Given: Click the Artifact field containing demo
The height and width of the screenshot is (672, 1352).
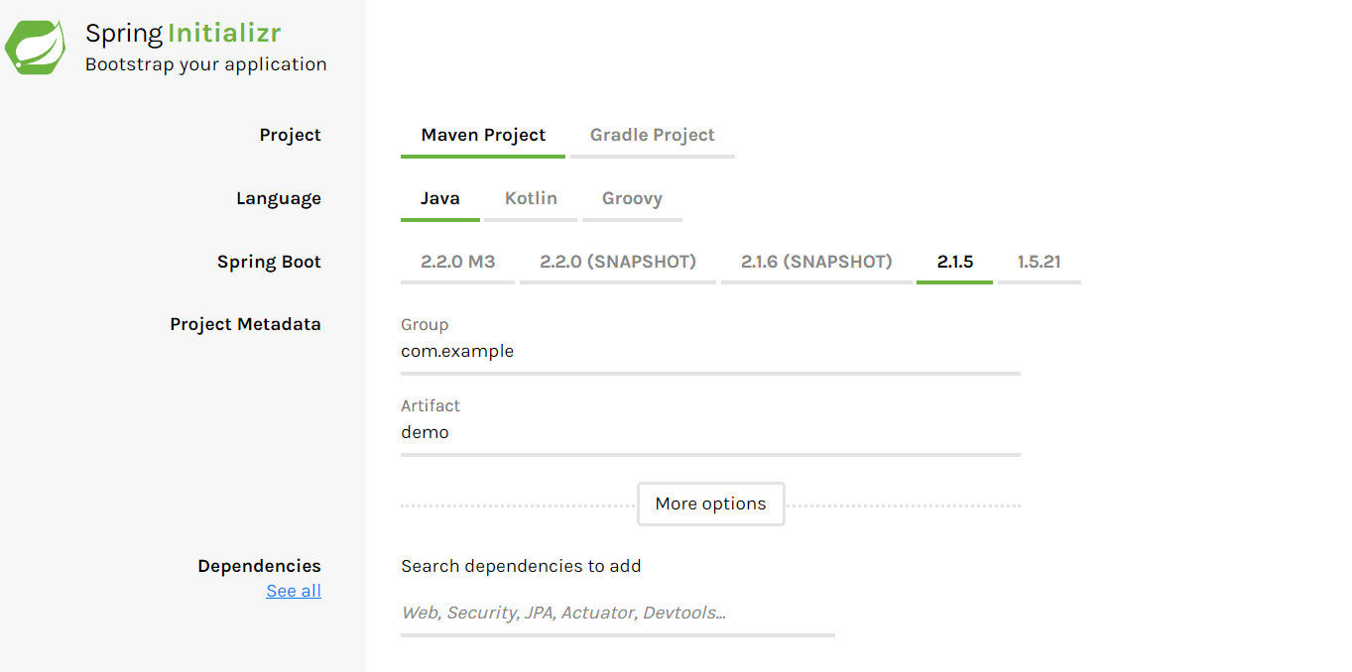Looking at the screenshot, I should pos(710,433).
